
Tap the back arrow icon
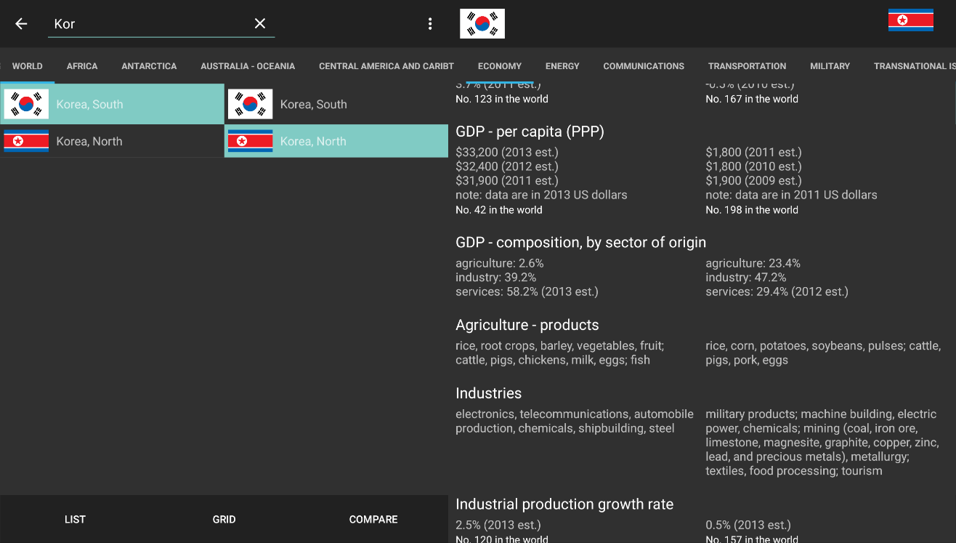tap(21, 24)
